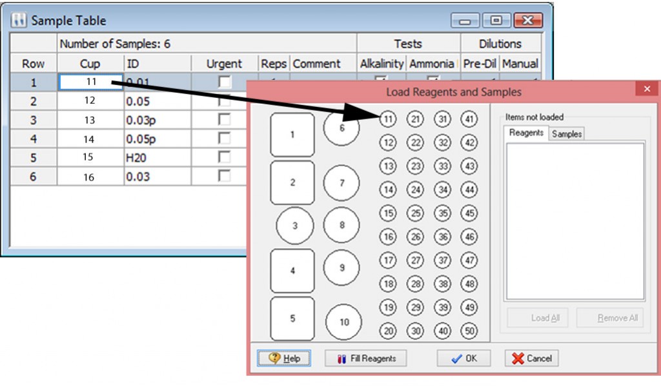Click reagent position 1 square

[292, 135]
